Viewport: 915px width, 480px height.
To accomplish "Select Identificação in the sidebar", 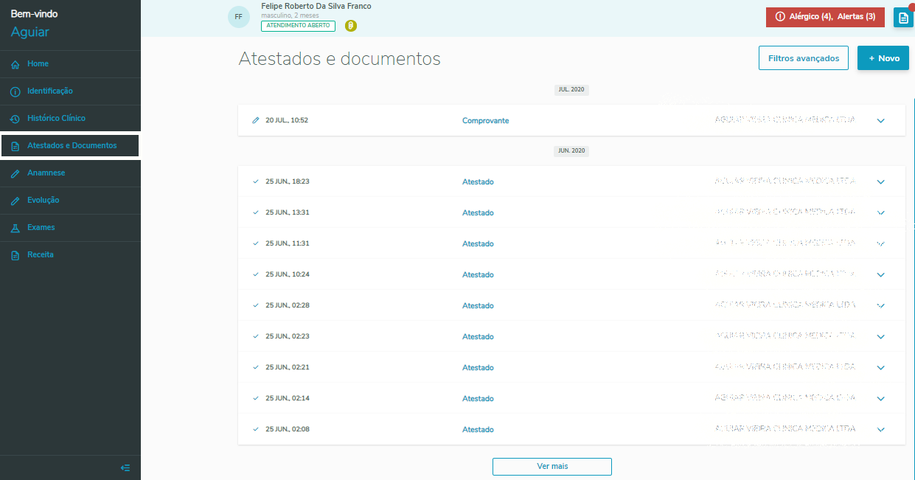I will (49, 91).
